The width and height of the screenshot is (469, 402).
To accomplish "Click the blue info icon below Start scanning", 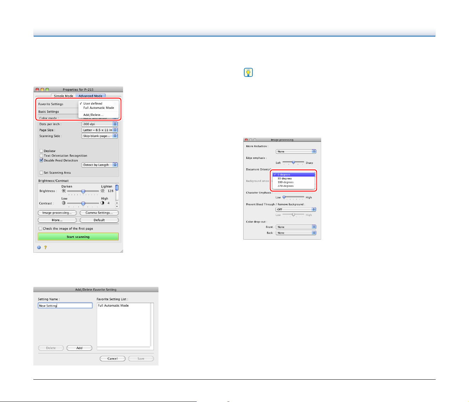I will click(x=39, y=247).
